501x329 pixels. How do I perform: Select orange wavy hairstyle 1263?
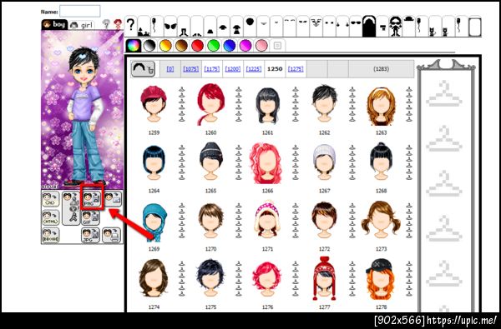tap(381, 106)
